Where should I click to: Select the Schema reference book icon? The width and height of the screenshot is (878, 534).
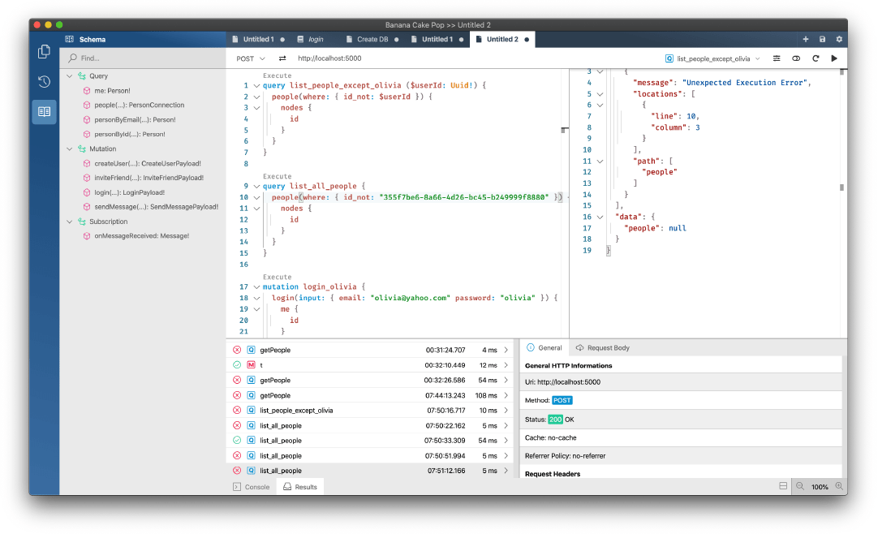[x=44, y=112]
